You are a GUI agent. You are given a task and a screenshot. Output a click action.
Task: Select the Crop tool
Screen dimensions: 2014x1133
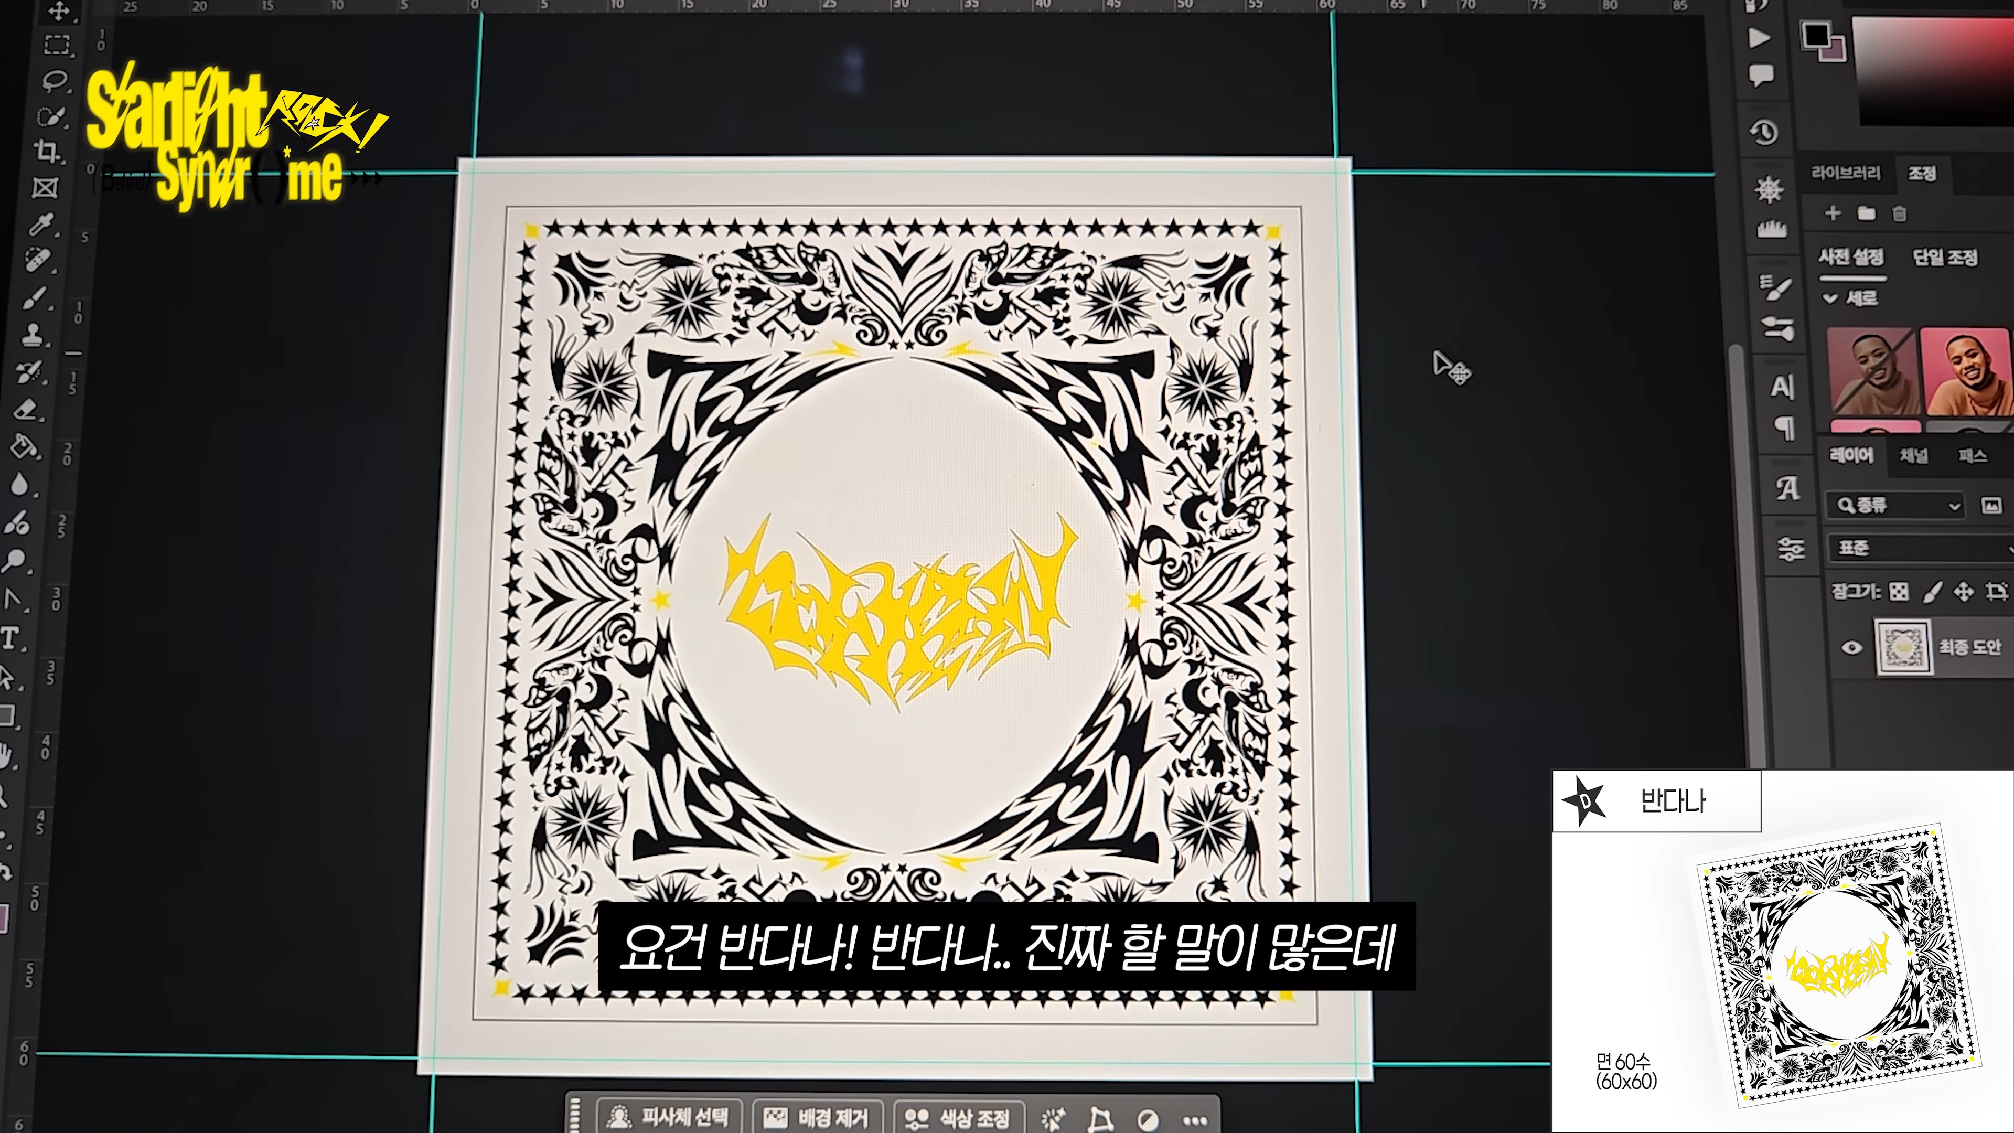coord(47,150)
